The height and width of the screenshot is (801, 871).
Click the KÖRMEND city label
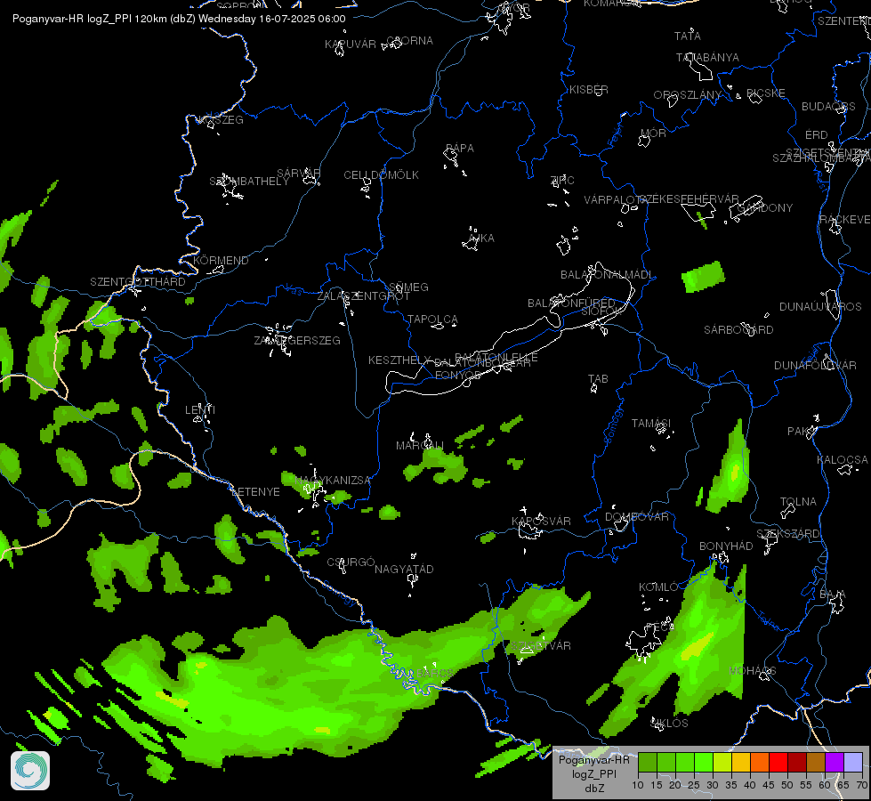pyautogui.click(x=221, y=260)
